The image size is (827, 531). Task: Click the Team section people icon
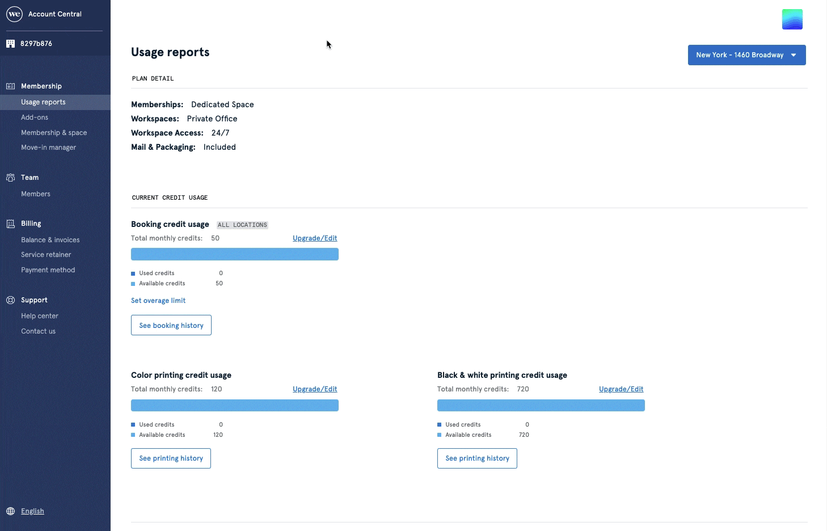pyautogui.click(x=11, y=177)
